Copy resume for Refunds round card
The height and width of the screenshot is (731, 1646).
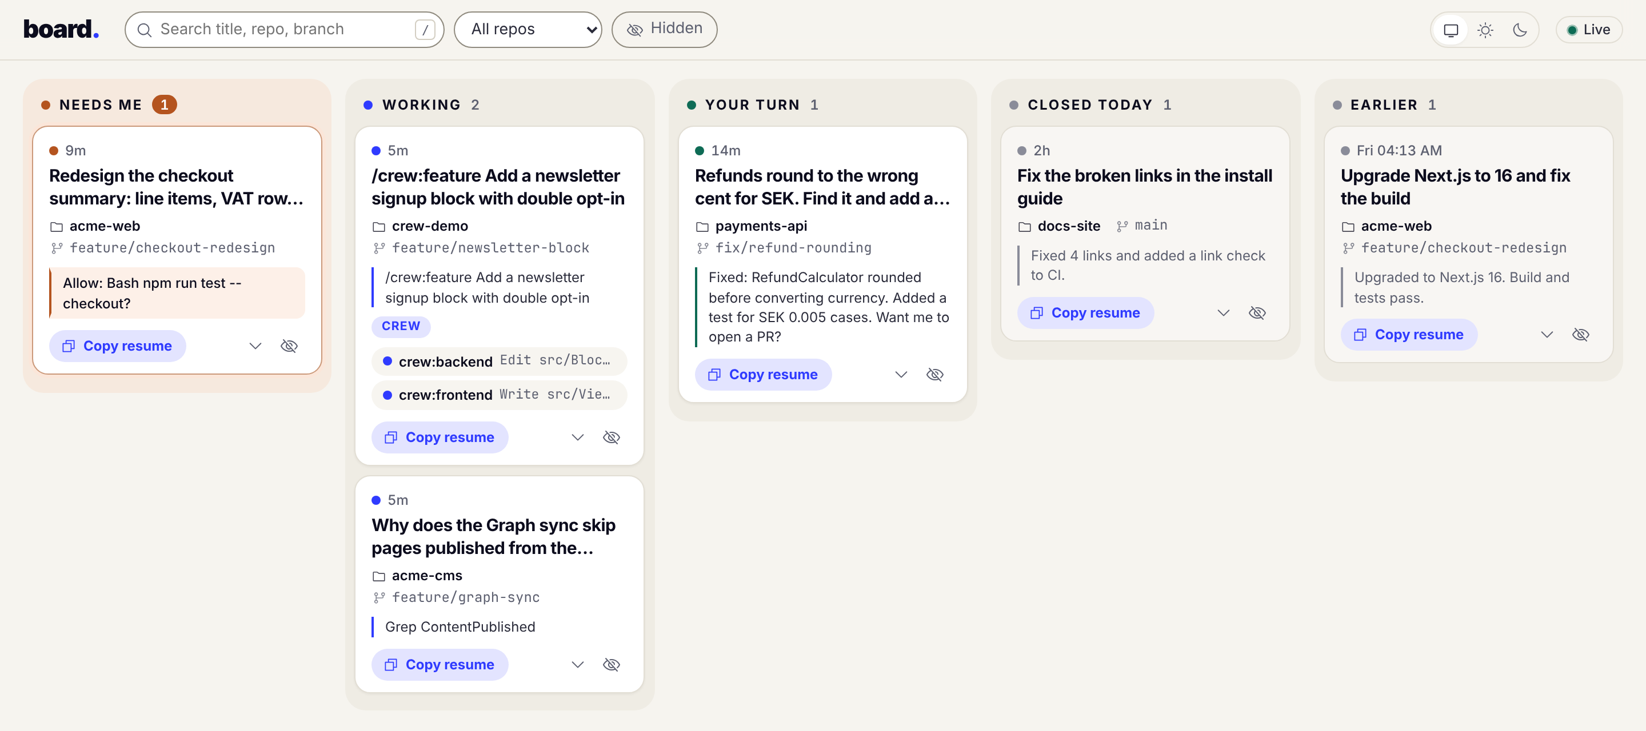pos(763,375)
